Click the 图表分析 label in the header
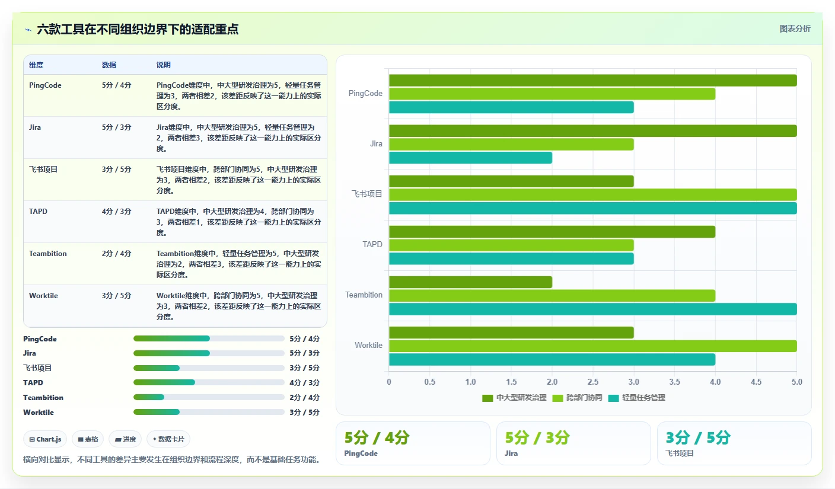Viewport: 835px width, 489px height. click(x=795, y=29)
